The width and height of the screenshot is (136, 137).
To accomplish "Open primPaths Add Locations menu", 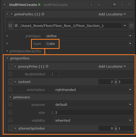I will (112, 14).
